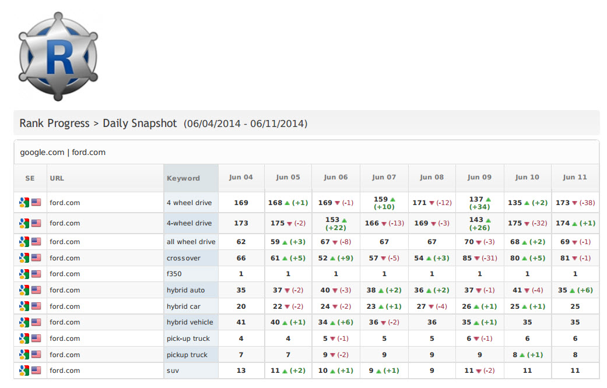Click the SE column header
Screen dimensions: 607x388
[x=30, y=178]
